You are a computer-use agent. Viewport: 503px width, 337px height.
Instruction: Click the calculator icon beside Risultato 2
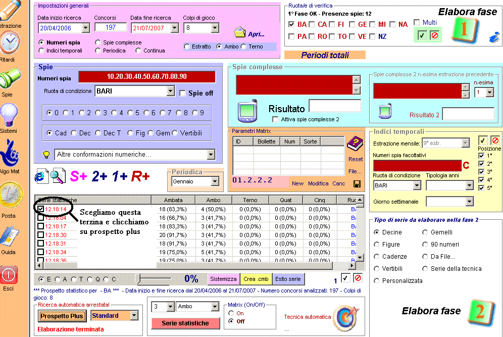point(385,111)
